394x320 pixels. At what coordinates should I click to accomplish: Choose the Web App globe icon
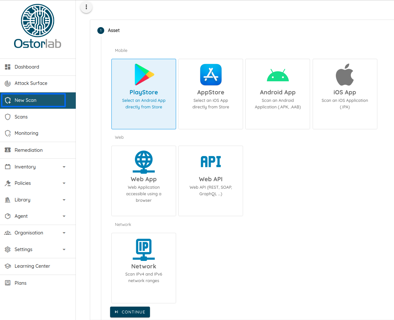coord(144,162)
